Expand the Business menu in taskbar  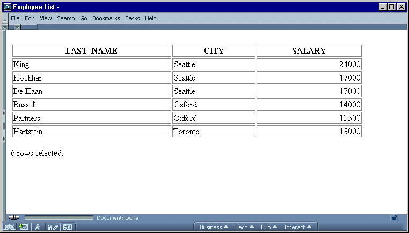(214, 227)
